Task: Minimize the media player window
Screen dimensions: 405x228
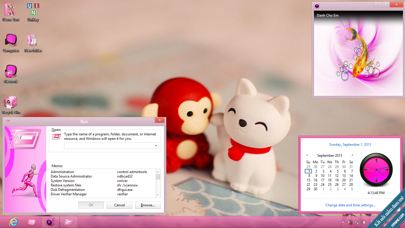Action: click(378, 4)
